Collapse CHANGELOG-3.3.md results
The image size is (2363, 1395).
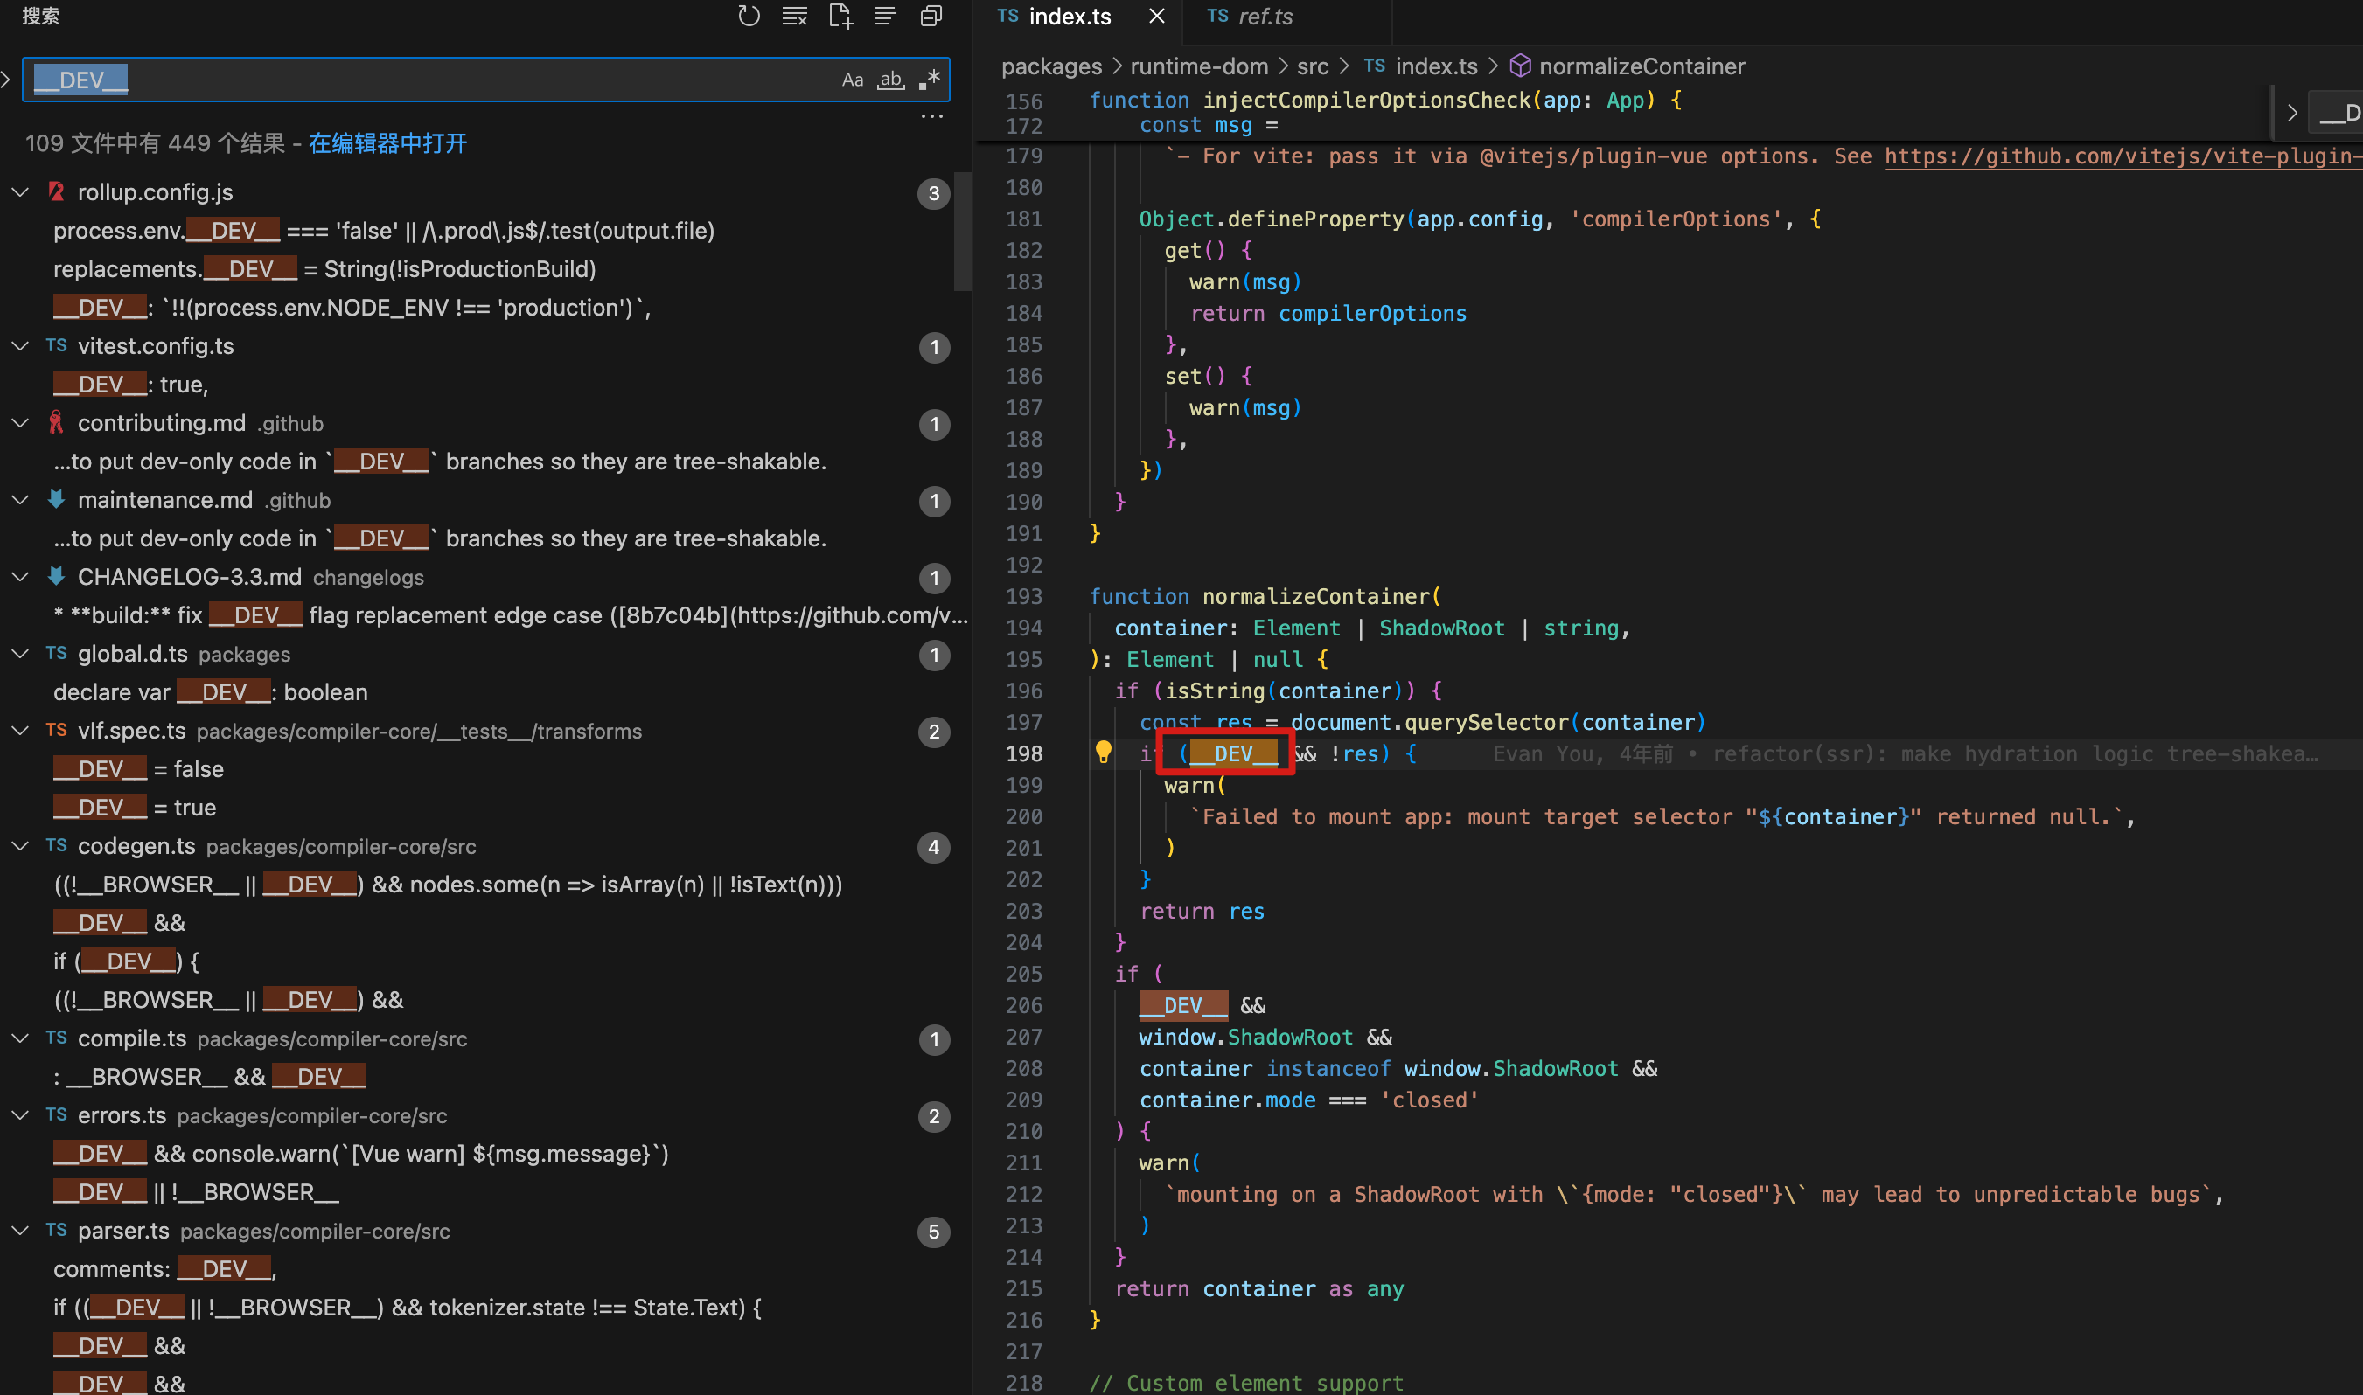[20, 577]
